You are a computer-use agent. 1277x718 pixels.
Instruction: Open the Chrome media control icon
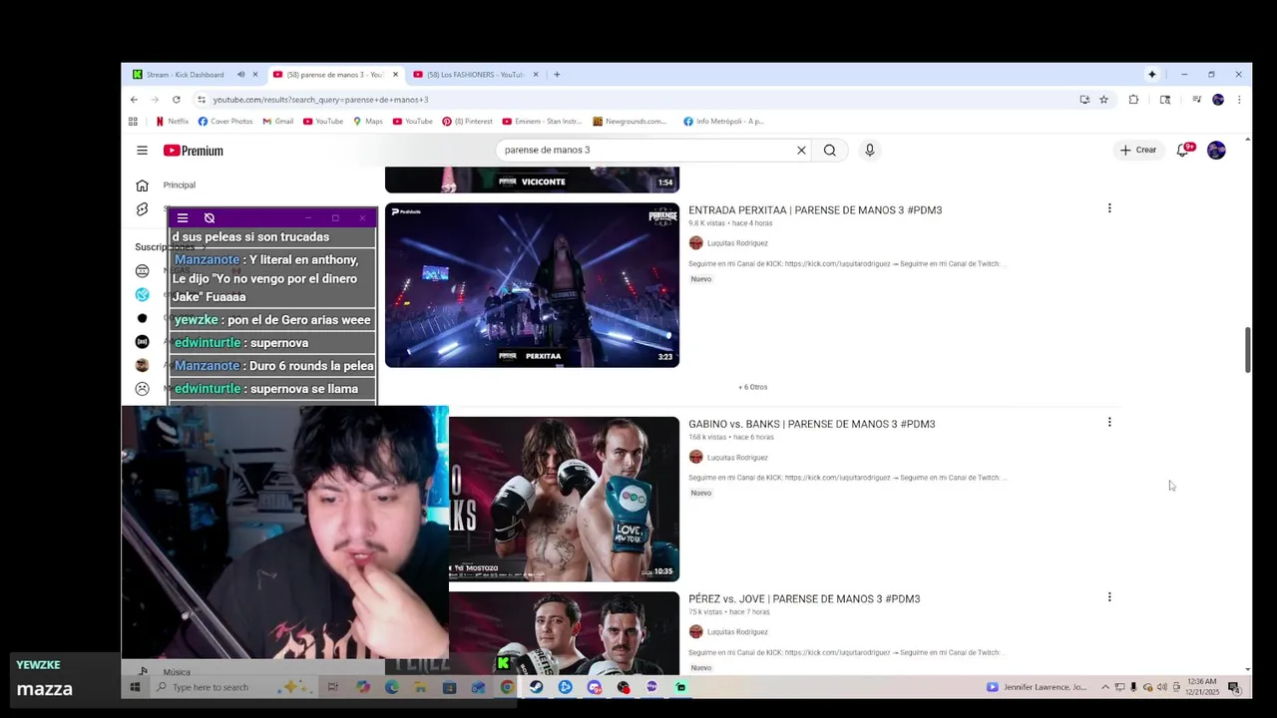pyautogui.click(x=1196, y=100)
